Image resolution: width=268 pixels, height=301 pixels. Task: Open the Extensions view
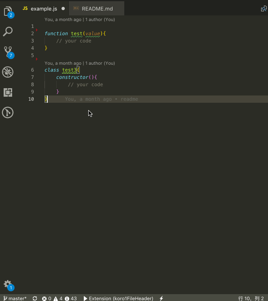point(8,92)
